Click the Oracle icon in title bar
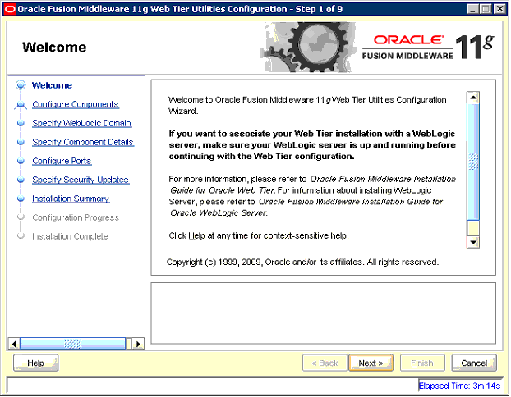Viewport: 511px width, 397px height. coord(10,9)
